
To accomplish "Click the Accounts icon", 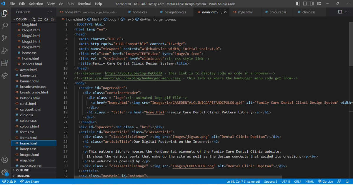I will point(5,160).
